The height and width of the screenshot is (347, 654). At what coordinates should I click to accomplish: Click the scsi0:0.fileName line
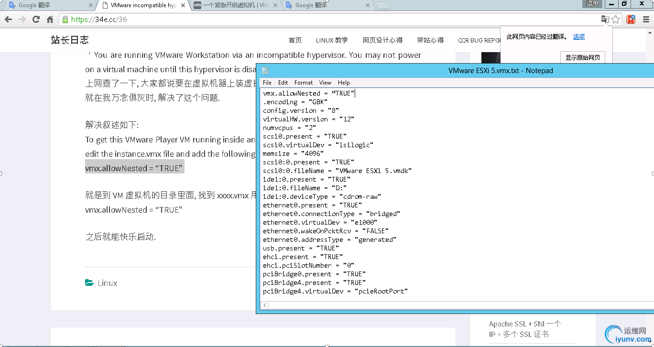(x=338, y=171)
